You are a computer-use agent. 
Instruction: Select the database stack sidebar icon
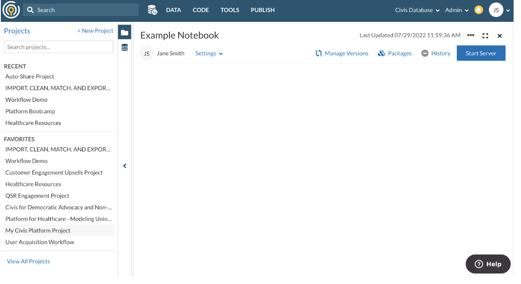tap(124, 48)
